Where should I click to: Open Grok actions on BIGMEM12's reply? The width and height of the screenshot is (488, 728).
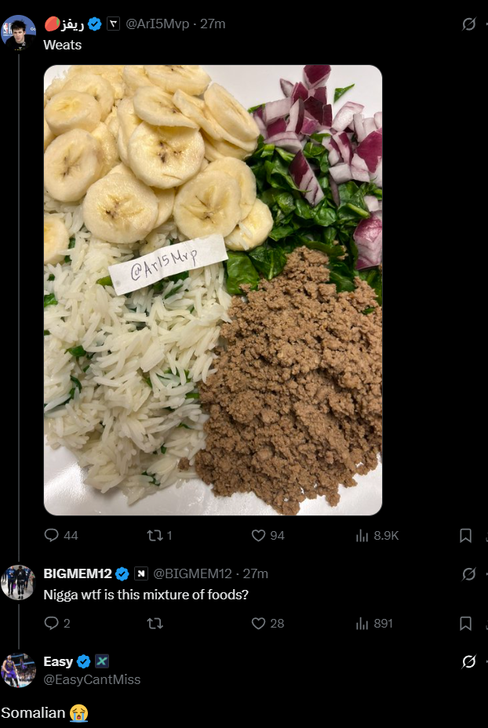click(x=469, y=574)
